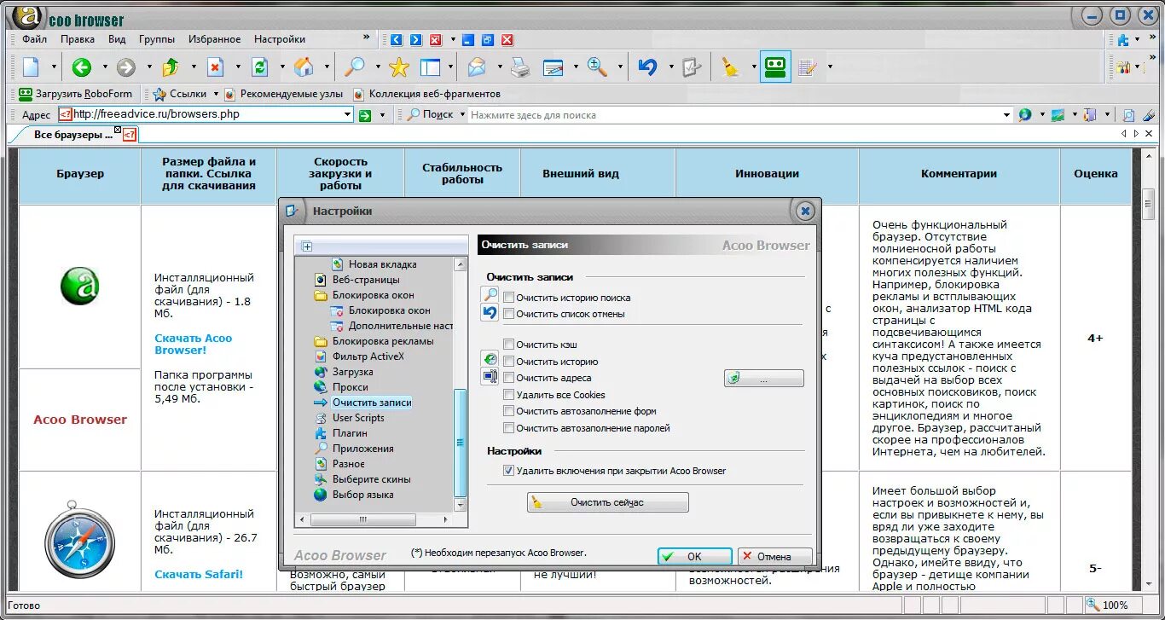Select Выбор языка in the settings tree
The height and width of the screenshot is (620, 1165).
(363, 495)
